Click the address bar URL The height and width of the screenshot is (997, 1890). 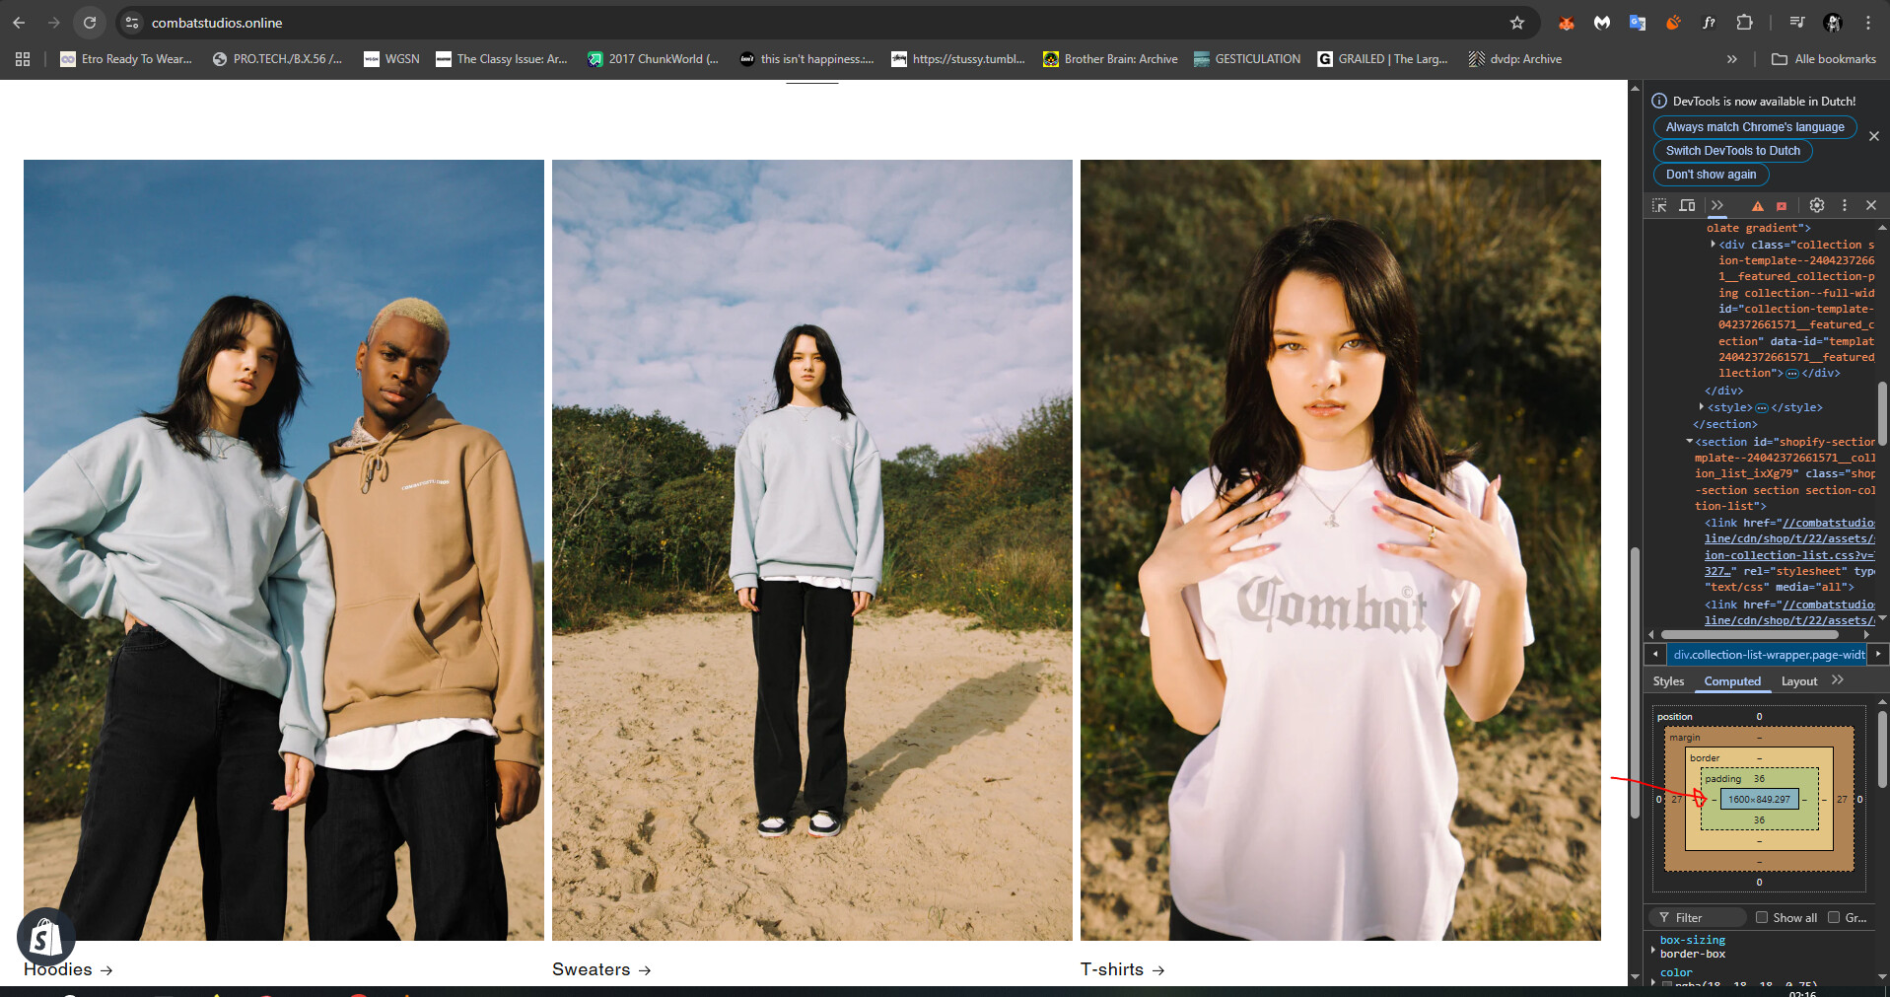click(217, 23)
